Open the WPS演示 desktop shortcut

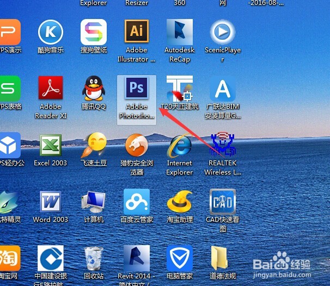[x=10, y=32]
